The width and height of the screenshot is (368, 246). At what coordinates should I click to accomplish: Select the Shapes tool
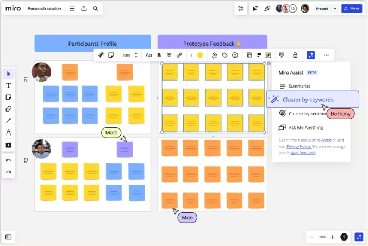[x=8, y=109]
